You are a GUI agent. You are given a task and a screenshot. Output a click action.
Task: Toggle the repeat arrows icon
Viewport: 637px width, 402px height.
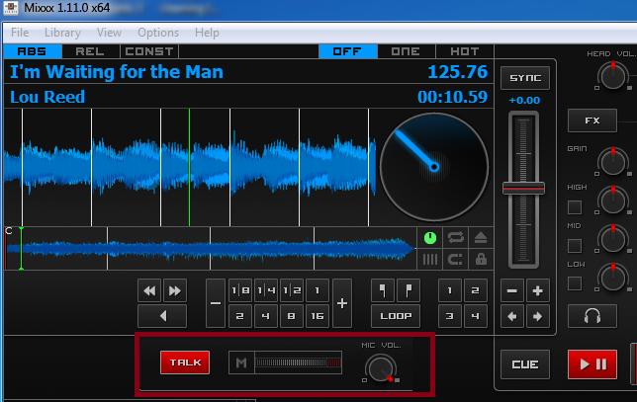pos(455,238)
